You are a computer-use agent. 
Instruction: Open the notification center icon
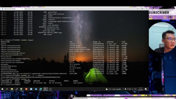click(146, 89)
